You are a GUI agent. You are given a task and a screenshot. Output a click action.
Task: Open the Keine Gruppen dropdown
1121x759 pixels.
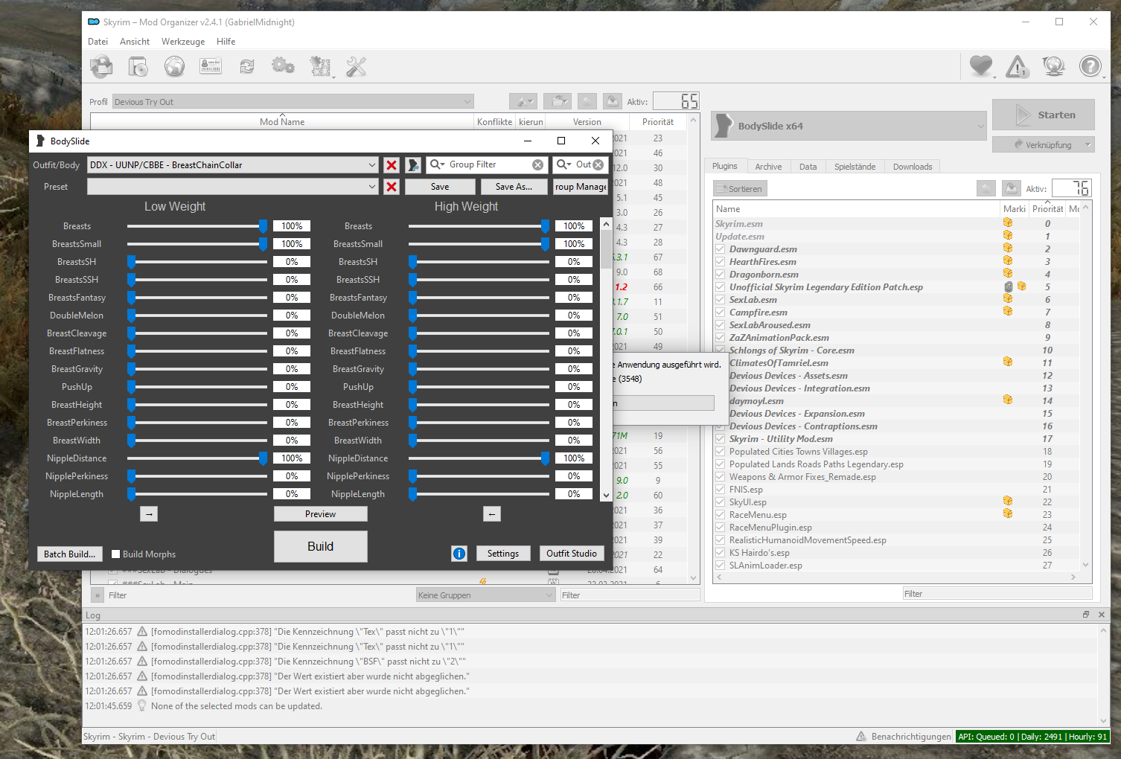[x=486, y=595]
